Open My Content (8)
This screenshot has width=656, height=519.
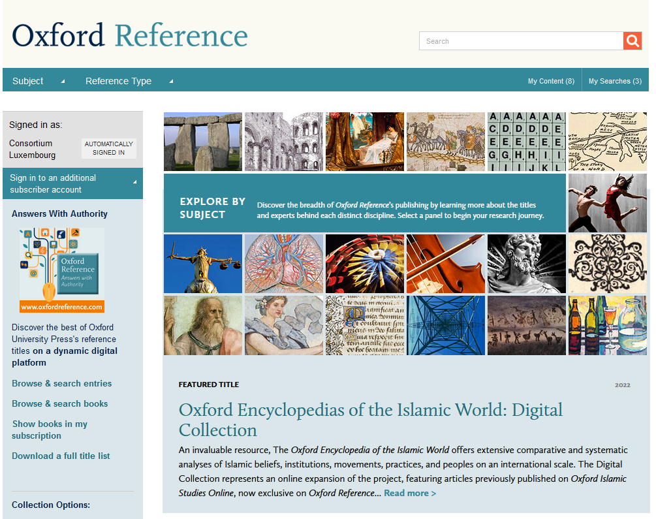551,81
